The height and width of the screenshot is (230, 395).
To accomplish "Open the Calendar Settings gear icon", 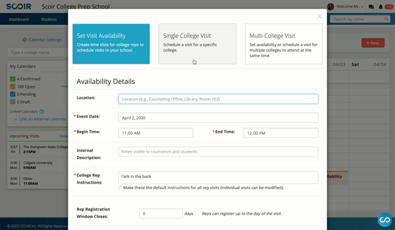I will [x=25, y=40].
